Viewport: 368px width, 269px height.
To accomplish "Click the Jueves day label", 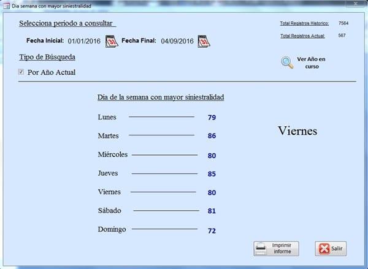I will 108,173.
